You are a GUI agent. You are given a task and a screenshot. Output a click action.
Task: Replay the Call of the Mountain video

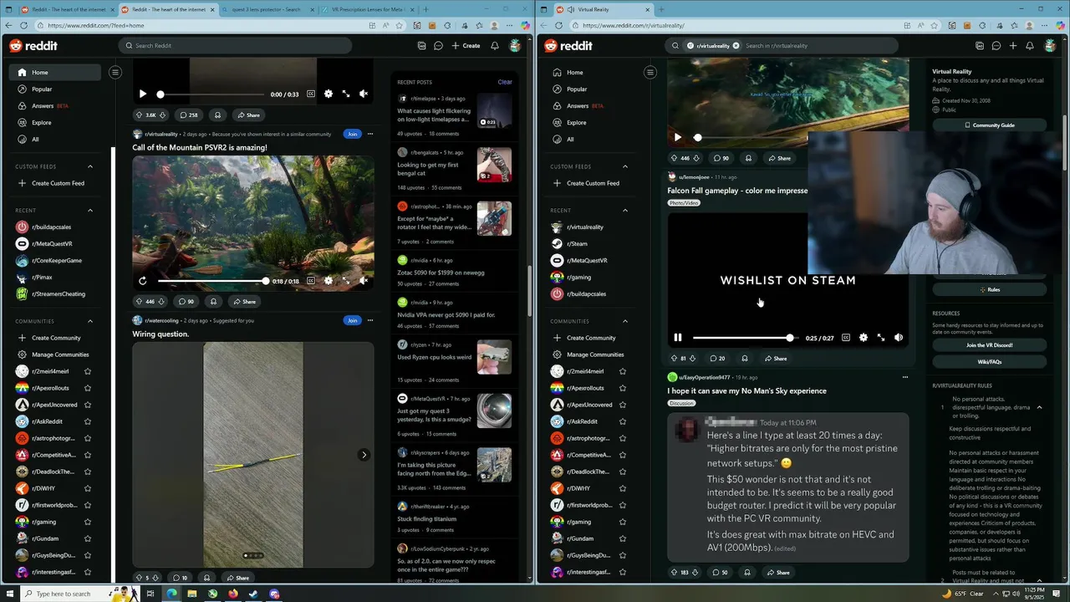coord(142,281)
